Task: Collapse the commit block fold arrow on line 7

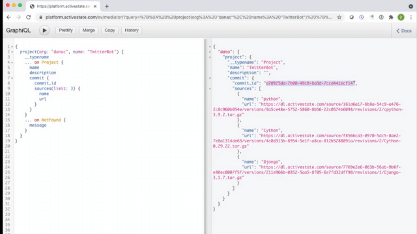Action: [x=12, y=78]
